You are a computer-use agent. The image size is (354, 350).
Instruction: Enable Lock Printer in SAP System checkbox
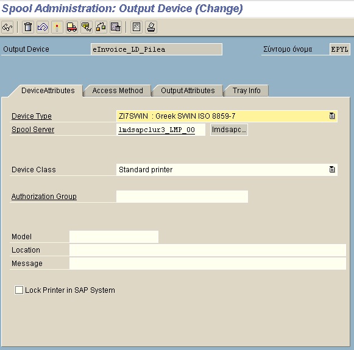pos(19,290)
